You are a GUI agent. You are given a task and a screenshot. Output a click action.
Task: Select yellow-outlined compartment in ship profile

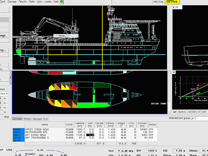(62, 50)
